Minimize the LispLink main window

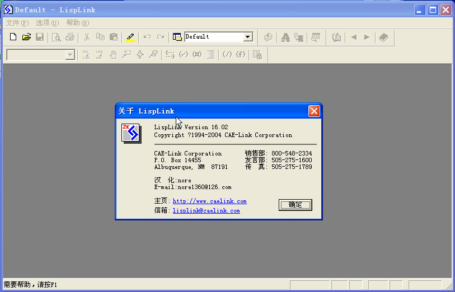[x=419, y=10]
